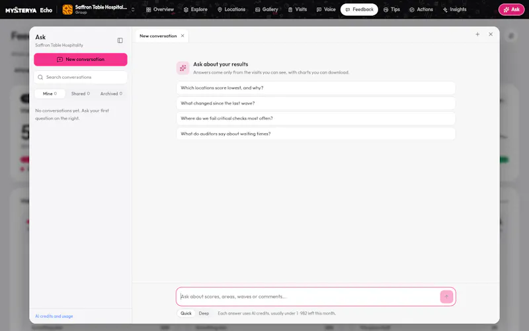Screen dimensions: 529x331
Task: Click the "Ask about your results" heading
Action: [x=221, y=64]
